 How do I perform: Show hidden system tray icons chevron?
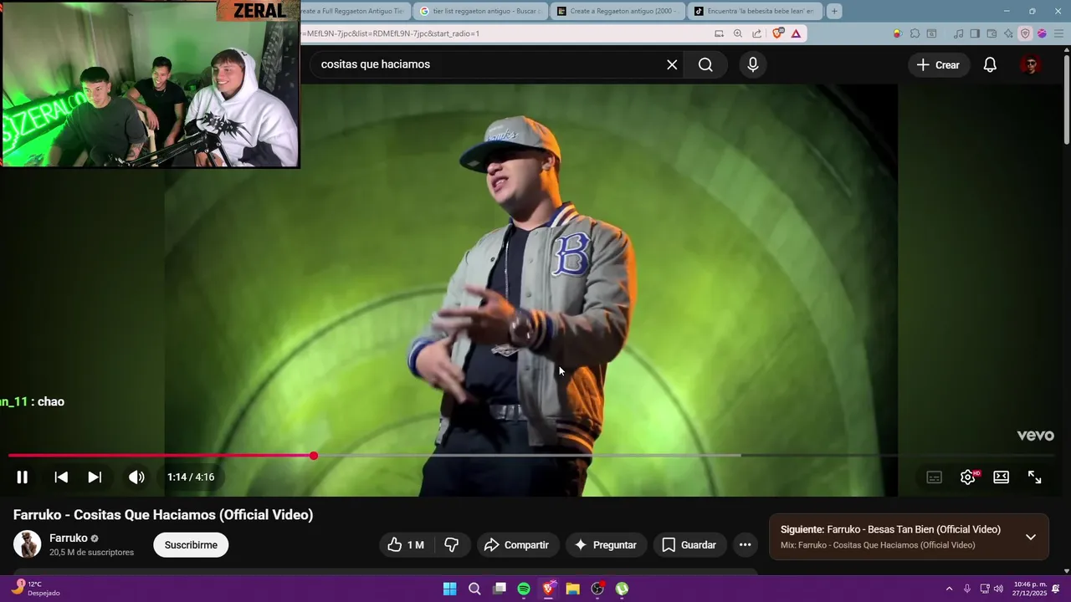coord(949,589)
